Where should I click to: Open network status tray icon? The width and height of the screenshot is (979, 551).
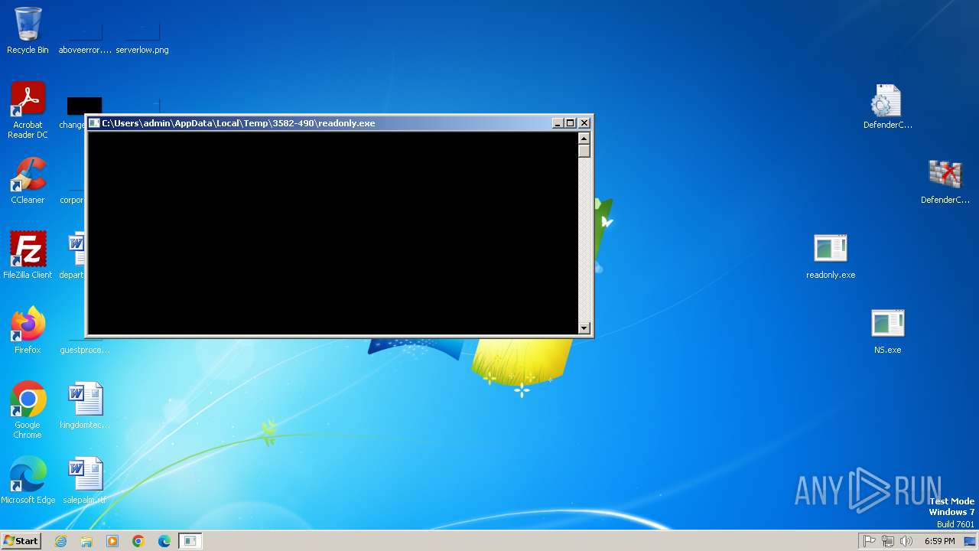888,541
